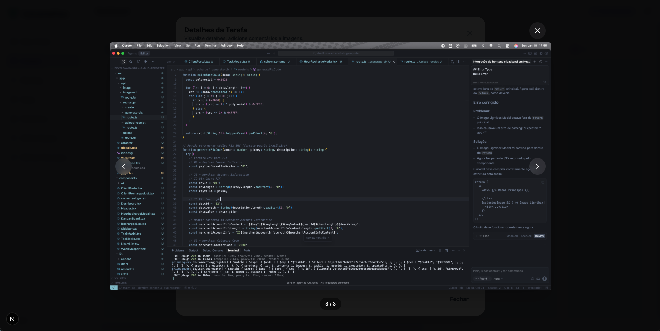Screen dimensions: 660x331
Task: Collapse the components folder in the explorer
Action: (x=128, y=178)
